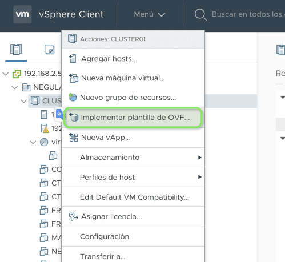Screen dimensions: 285x262
Task: Expand the Perfiles de host submenu arrow
Action: coord(200,177)
